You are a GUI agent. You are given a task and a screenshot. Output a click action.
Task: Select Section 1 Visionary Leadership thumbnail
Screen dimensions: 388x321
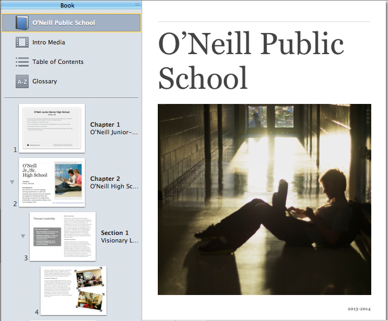[63, 237]
